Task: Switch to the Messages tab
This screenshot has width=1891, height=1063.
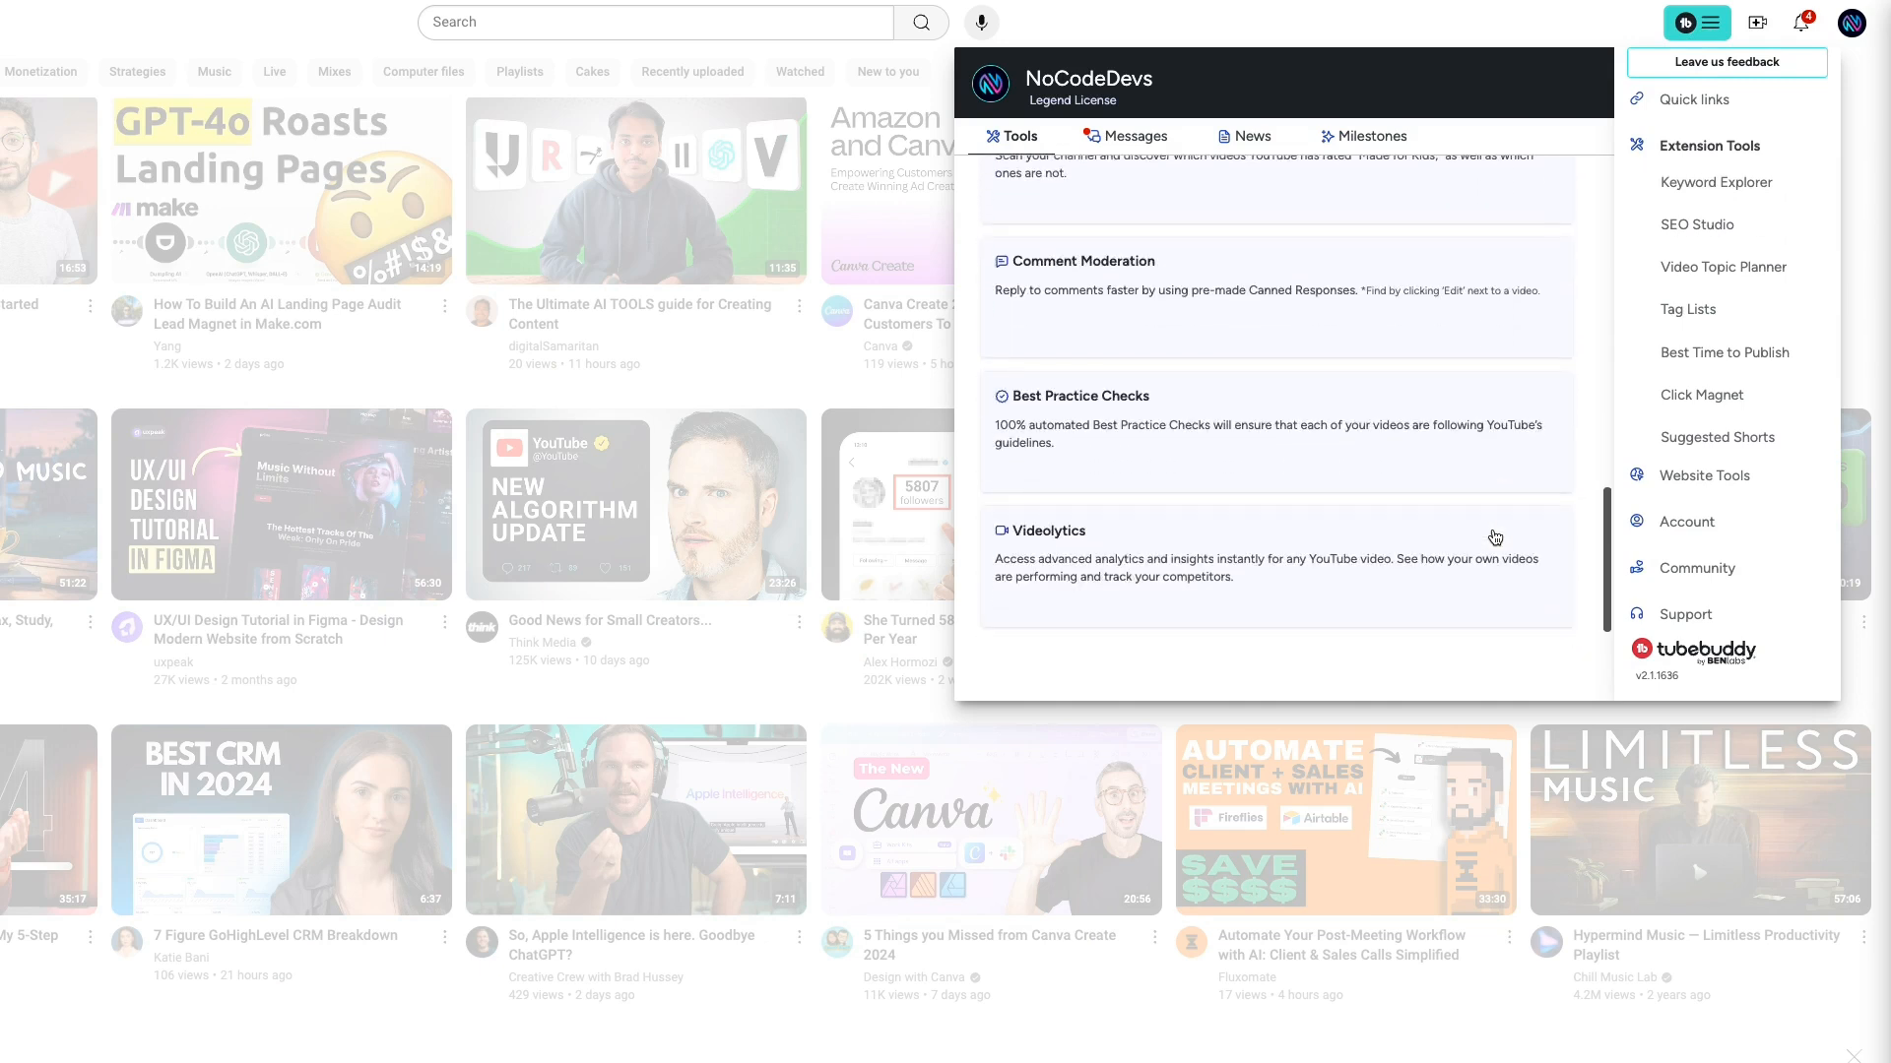Action: (1125, 136)
